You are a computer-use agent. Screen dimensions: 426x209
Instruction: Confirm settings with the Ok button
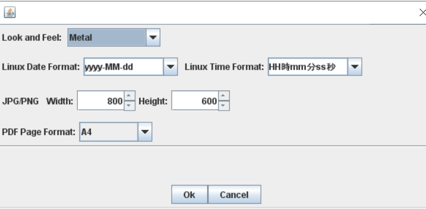[190, 194]
